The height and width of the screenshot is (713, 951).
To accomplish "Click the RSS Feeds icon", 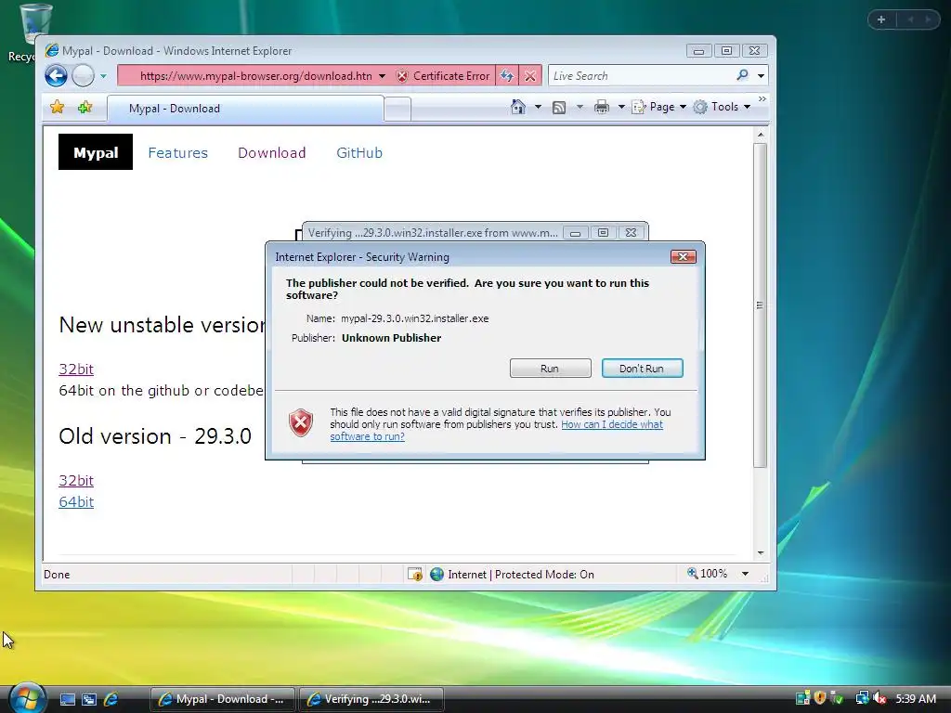I will tap(559, 108).
